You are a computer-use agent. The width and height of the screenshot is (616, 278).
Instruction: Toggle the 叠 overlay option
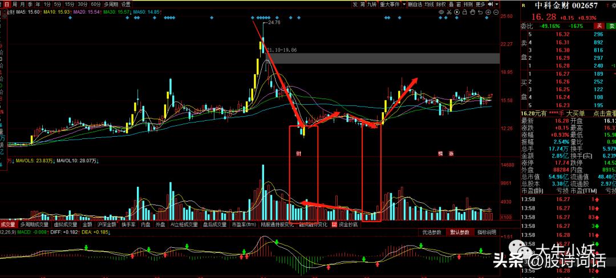(x=451, y=5)
